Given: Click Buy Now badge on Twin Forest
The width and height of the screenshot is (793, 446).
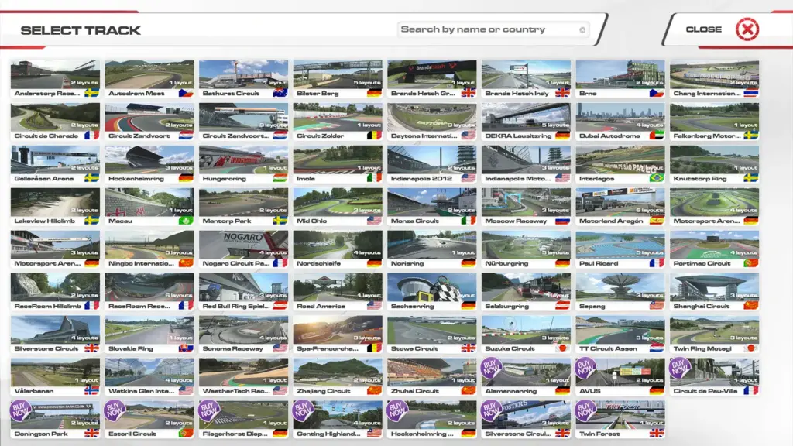Looking at the screenshot, I should point(586,410).
